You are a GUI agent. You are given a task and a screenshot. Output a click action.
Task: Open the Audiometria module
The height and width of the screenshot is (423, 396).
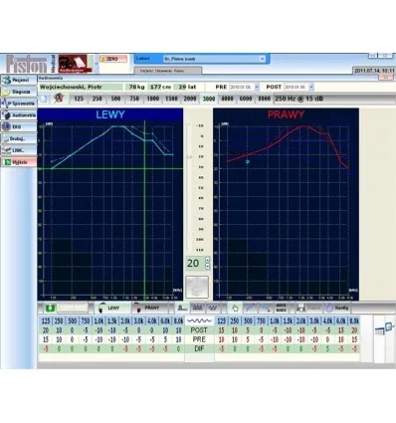click(19, 115)
